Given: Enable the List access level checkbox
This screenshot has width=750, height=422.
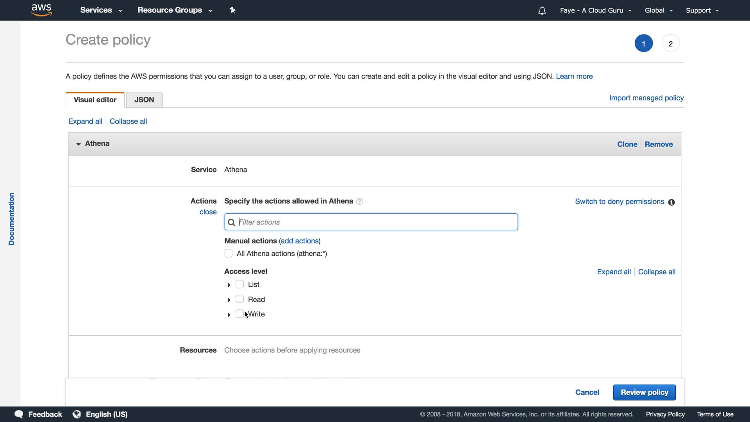Looking at the screenshot, I should [240, 284].
